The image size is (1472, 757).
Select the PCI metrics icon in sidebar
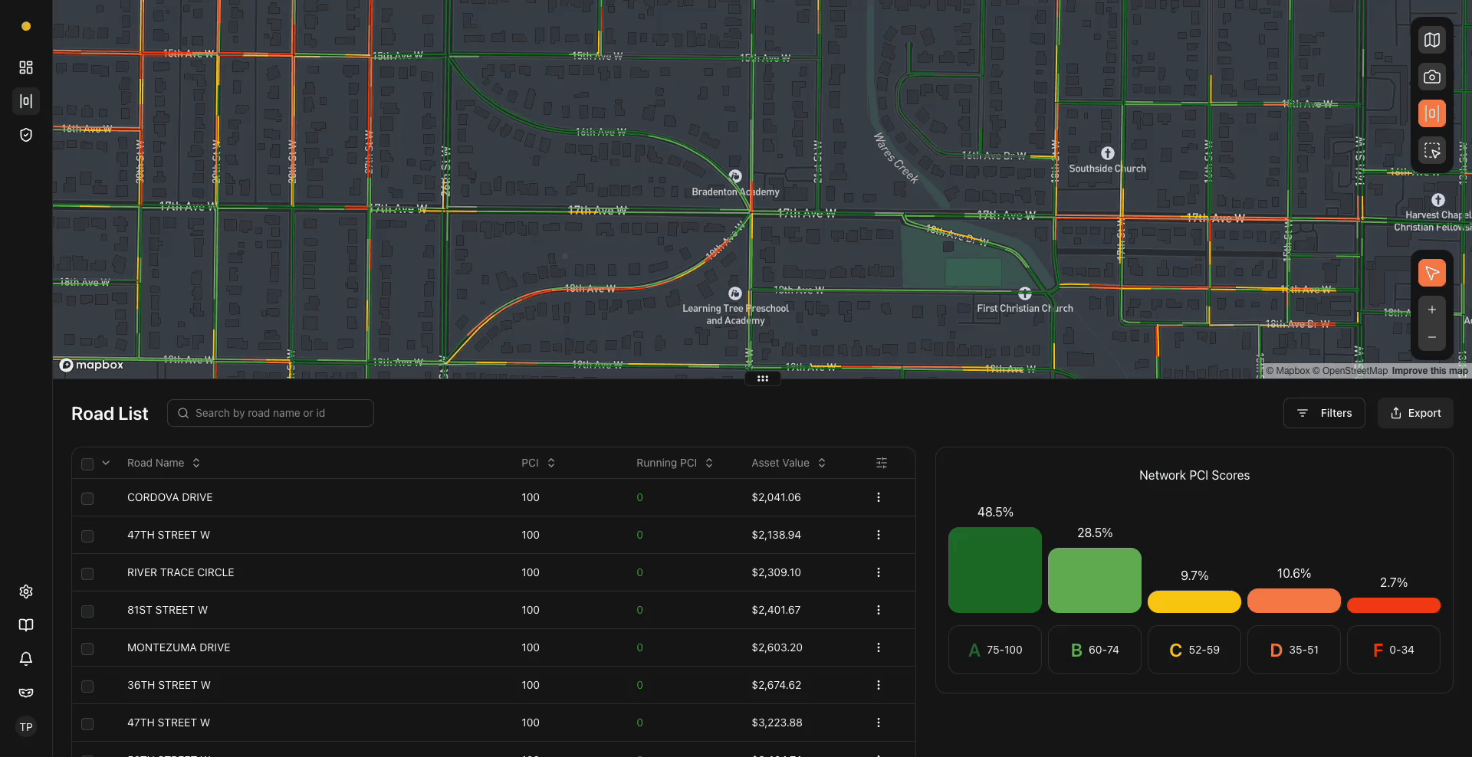pyautogui.click(x=25, y=100)
